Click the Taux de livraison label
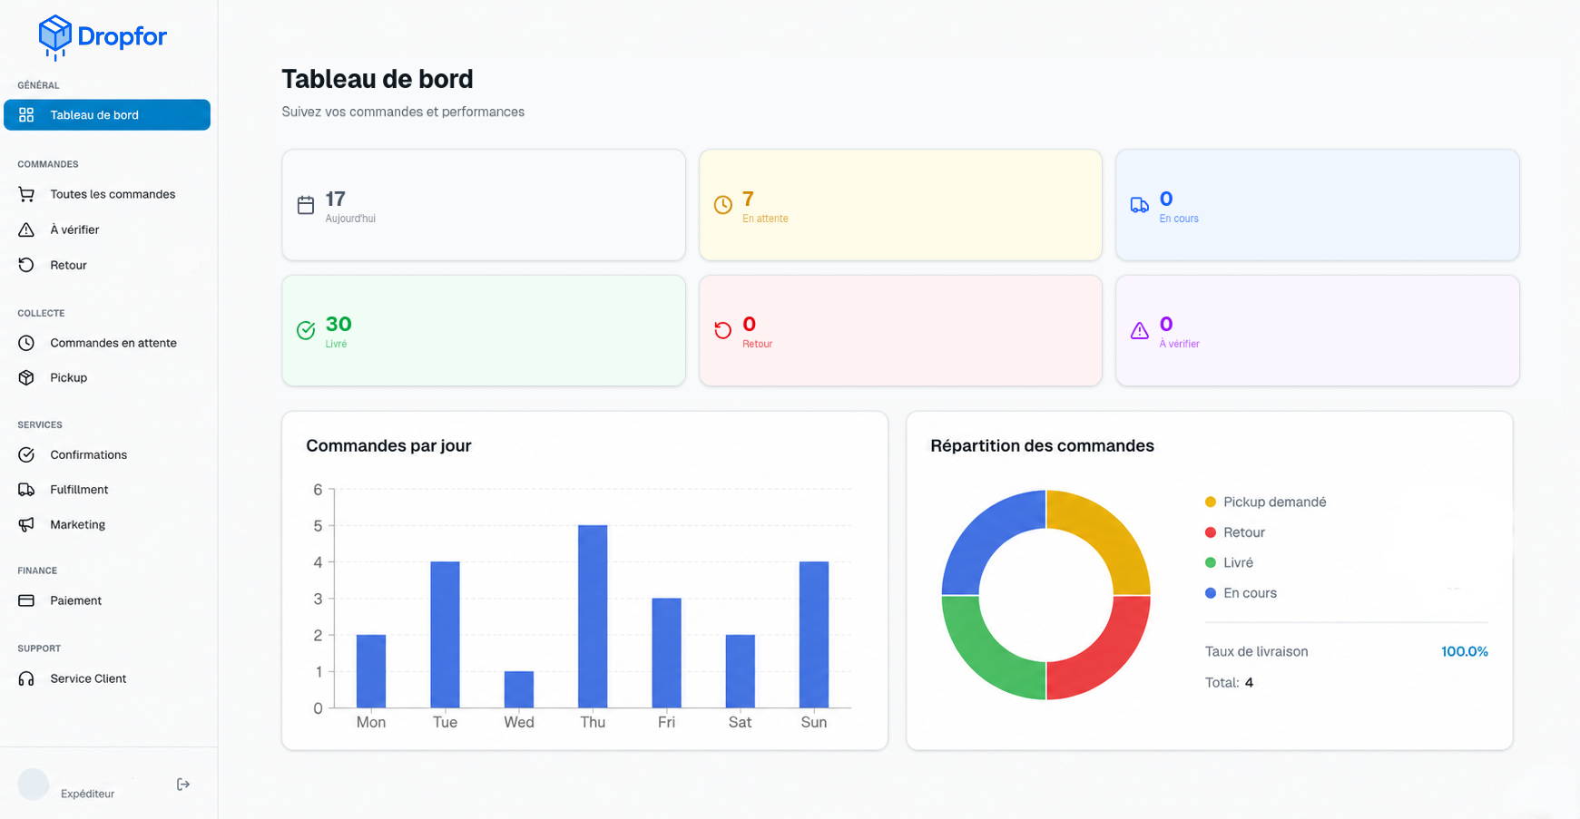Image resolution: width=1580 pixels, height=819 pixels. (1257, 651)
